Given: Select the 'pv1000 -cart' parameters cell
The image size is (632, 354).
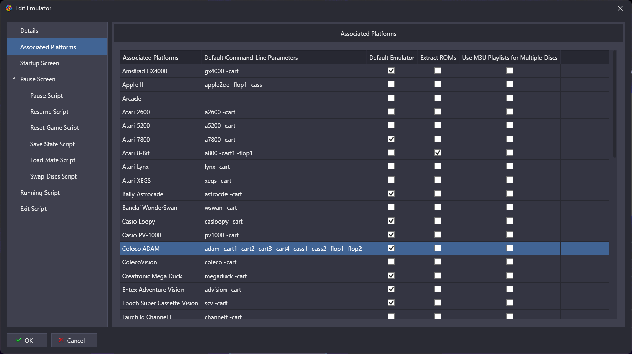Looking at the screenshot, I should click(284, 235).
